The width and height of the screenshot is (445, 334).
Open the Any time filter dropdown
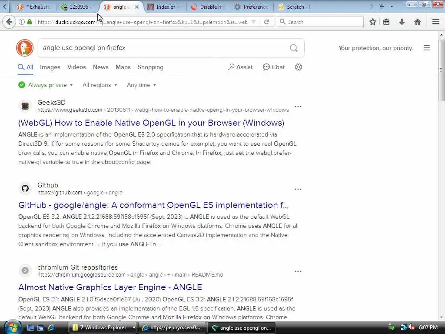click(141, 85)
